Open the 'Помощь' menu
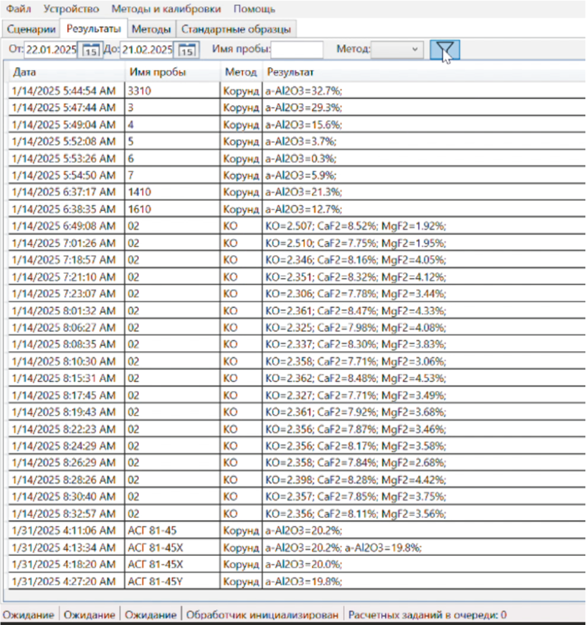 click(254, 9)
